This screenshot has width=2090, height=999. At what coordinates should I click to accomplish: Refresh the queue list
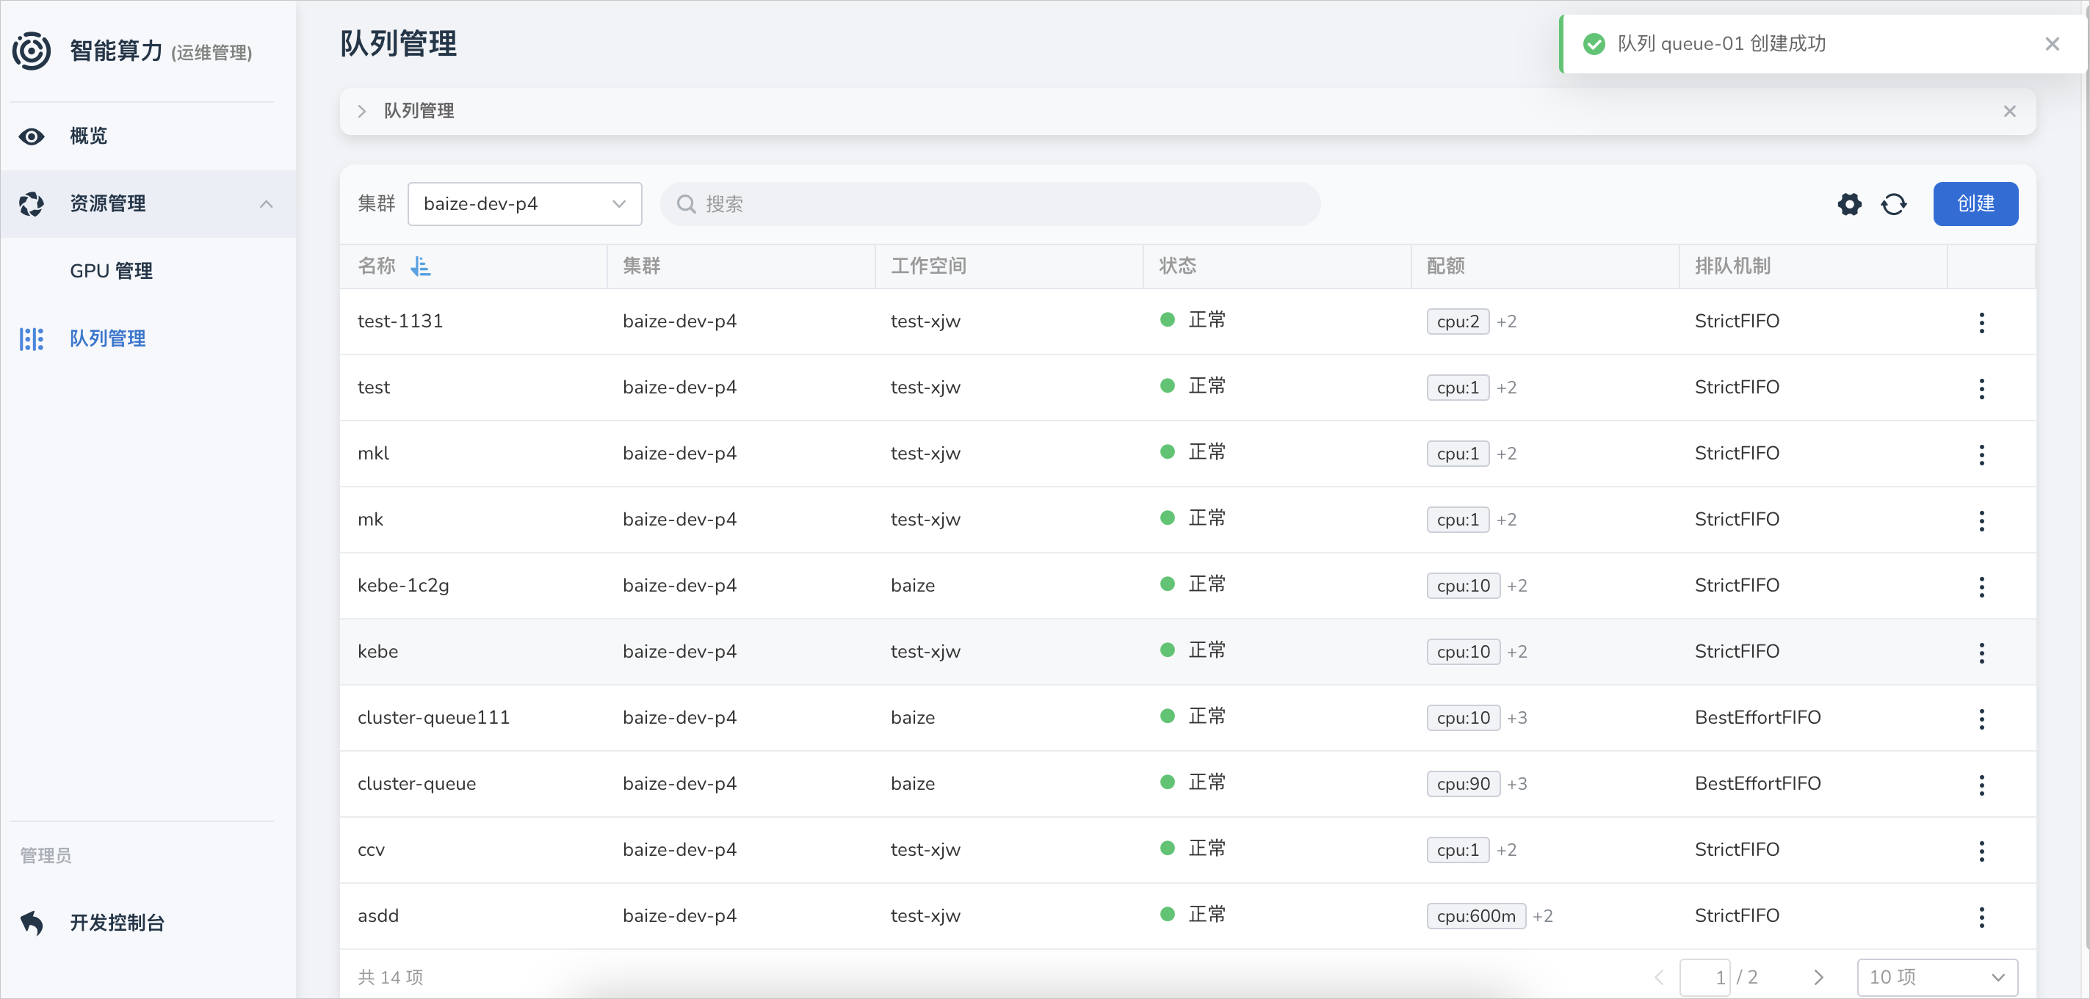pos(1894,204)
